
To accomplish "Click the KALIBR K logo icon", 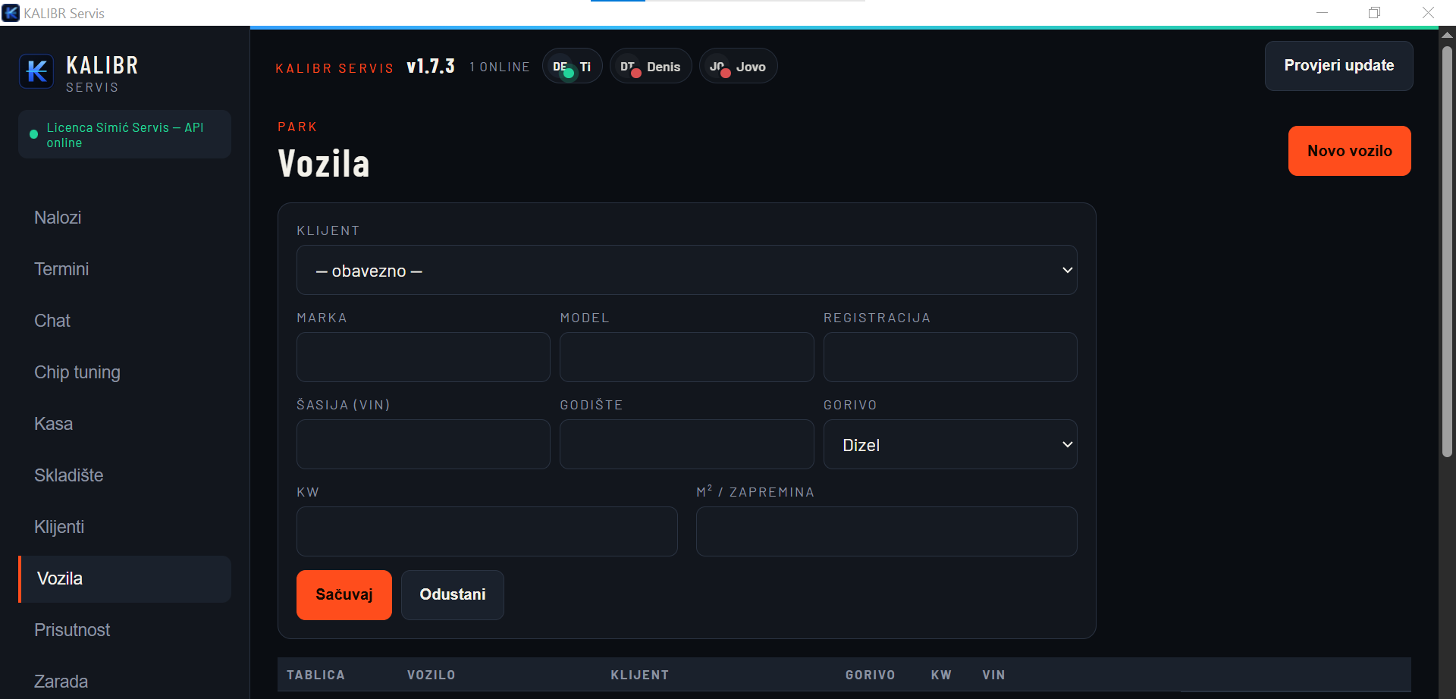I will click(x=36, y=71).
